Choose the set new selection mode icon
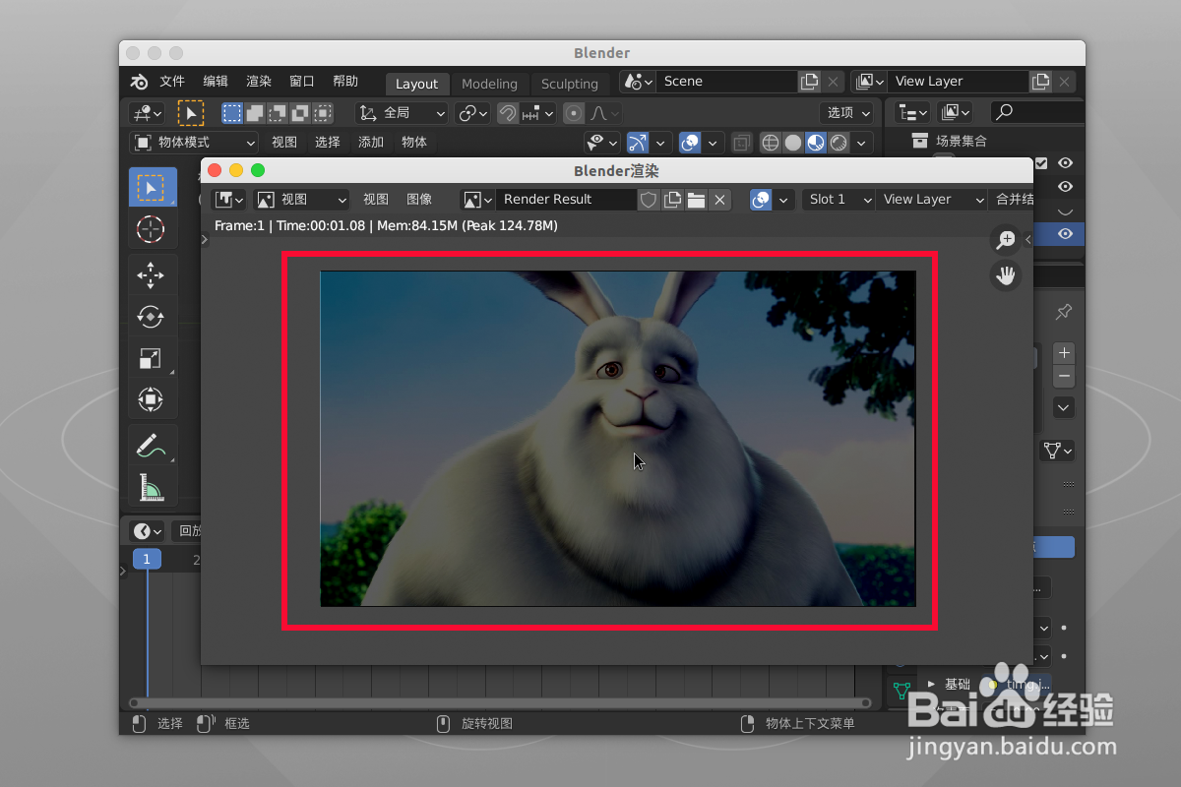Image resolution: width=1181 pixels, height=787 pixels. tap(232, 113)
